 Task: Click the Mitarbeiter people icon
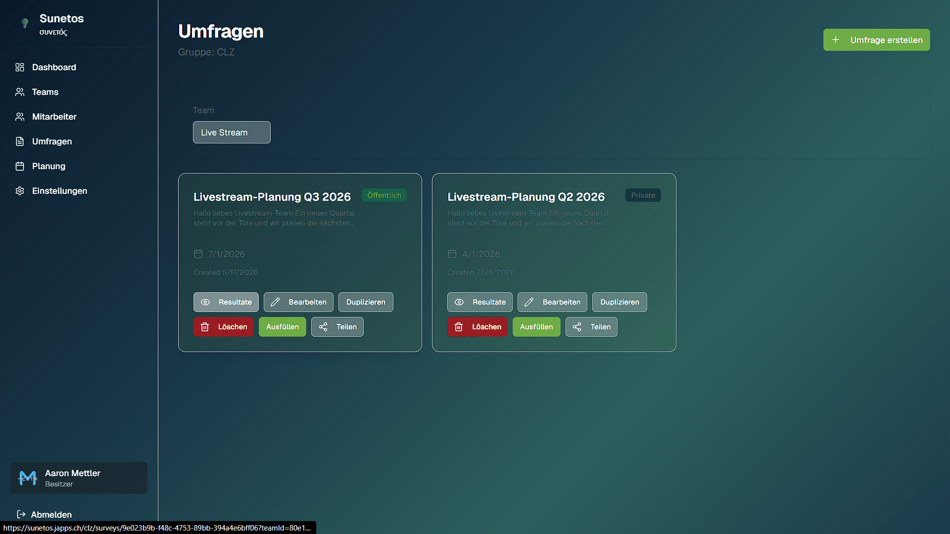(x=20, y=117)
